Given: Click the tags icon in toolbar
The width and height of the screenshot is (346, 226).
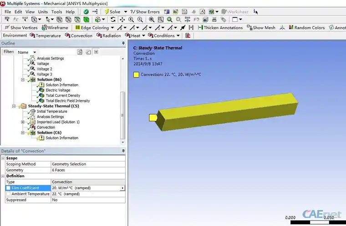Looking at the screenshot, I should 224,20.
